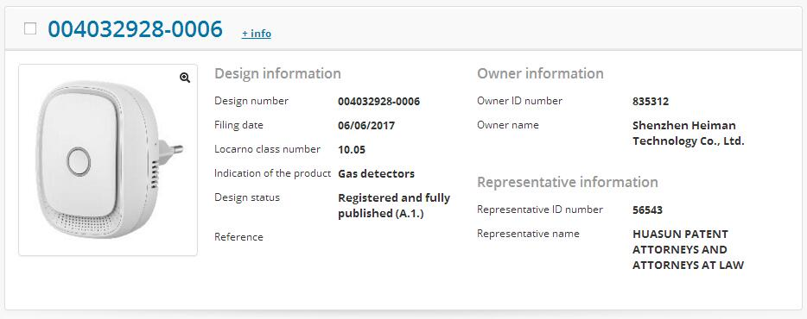Select representative ID number 56543
Screen dimensions: 807x319
pos(647,210)
